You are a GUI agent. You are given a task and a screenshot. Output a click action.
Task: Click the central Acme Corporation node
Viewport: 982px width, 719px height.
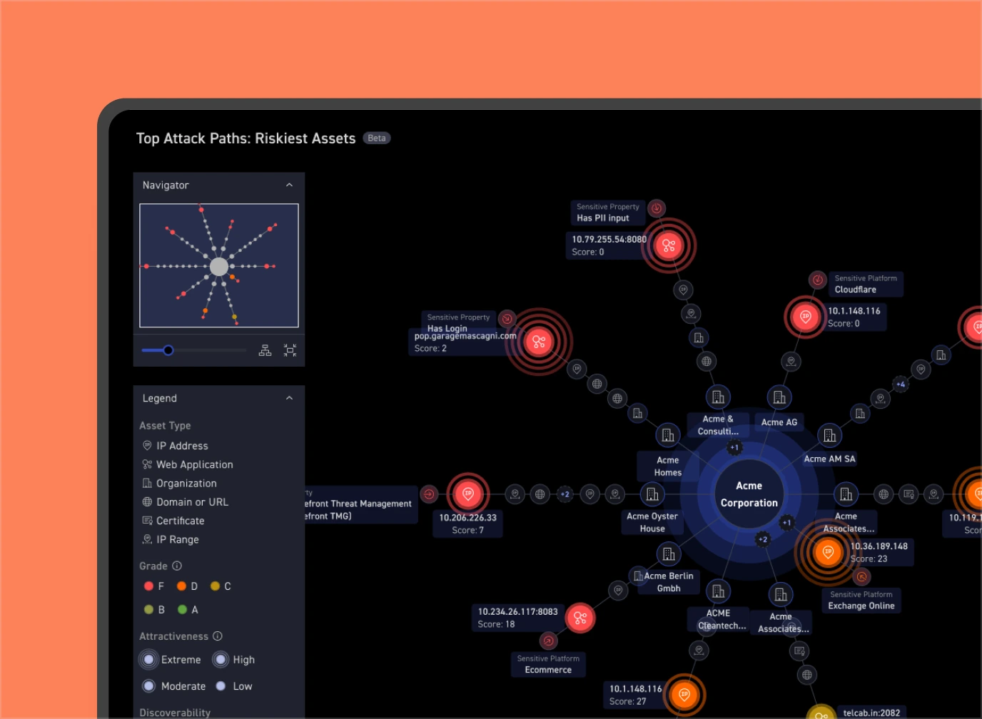coord(749,494)
